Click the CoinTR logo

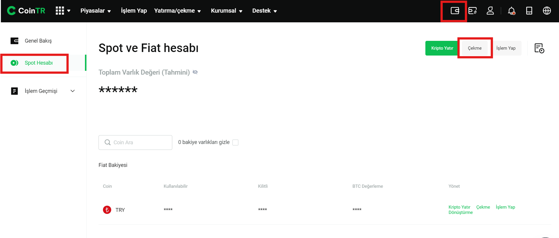click(x=26, y=11)
